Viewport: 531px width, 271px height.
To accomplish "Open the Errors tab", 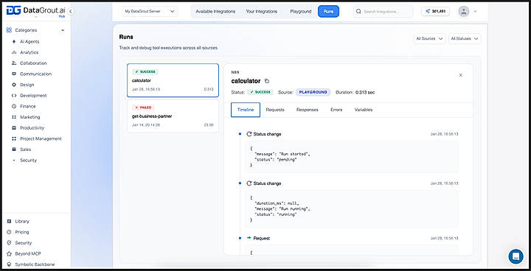I will [336, 110].
